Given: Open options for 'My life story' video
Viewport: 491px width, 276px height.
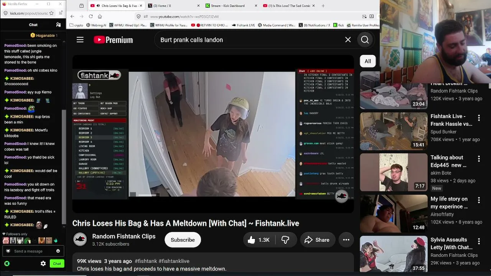Looking at the screenshot, I should coord(479,200).
